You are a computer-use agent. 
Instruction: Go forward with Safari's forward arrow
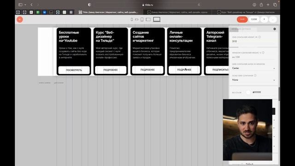[38, 5]
